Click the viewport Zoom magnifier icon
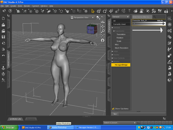Viewport: 173px width, 130px height. (103, 31)
